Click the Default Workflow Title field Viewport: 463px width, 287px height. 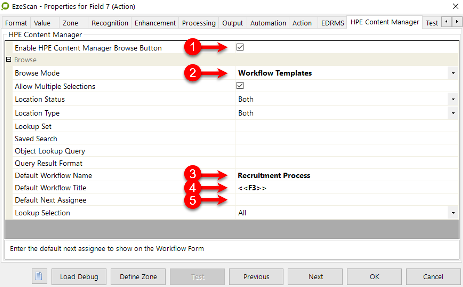click(x=344, y=188)
